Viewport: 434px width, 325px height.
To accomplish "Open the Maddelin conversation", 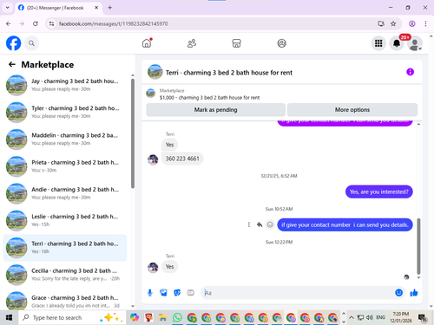I will tap(65, 139).
